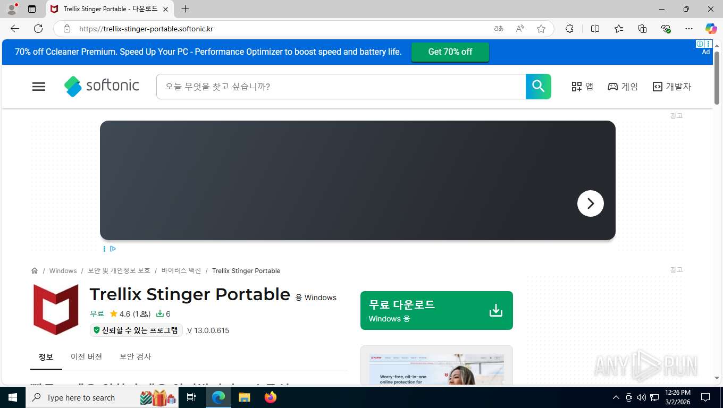Select the Trellix Stinger Portable browser tab
This screenshot has height=408, width=723.
(x=110, y=9)
